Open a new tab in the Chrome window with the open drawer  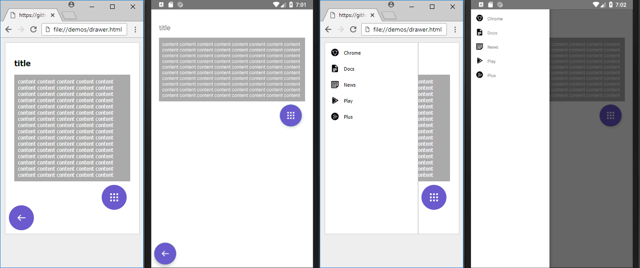(x=389, y=16)
